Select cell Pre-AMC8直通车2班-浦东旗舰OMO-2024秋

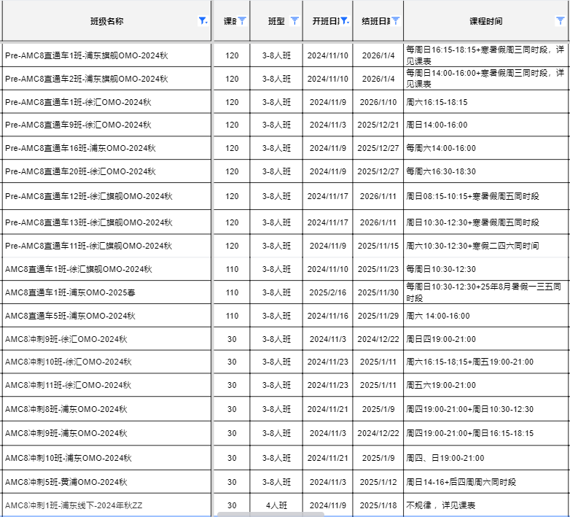click(106, 79)
